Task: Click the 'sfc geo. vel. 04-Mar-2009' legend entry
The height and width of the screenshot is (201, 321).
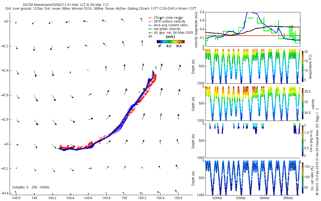Action: (173, 32)
